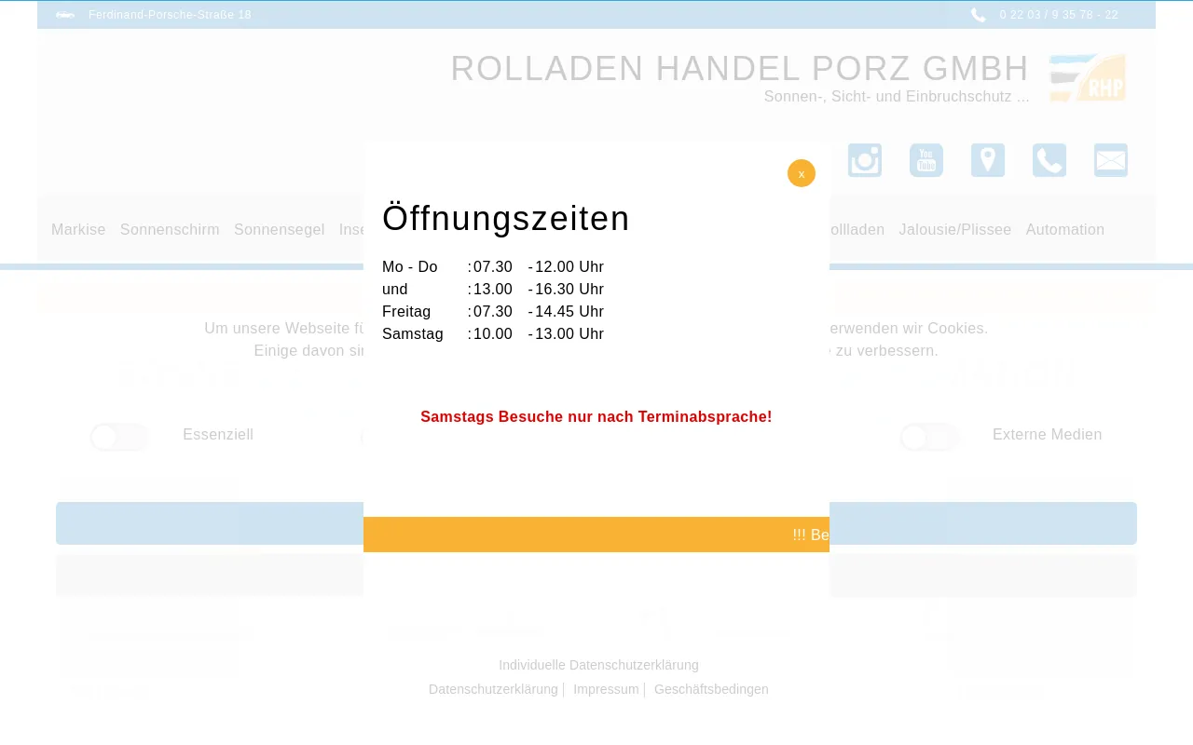This screenshot has height=745, width=1193.
Task: Click the address Ferdinand-Porsche-Straße 18
Action: tap(170, 15)
